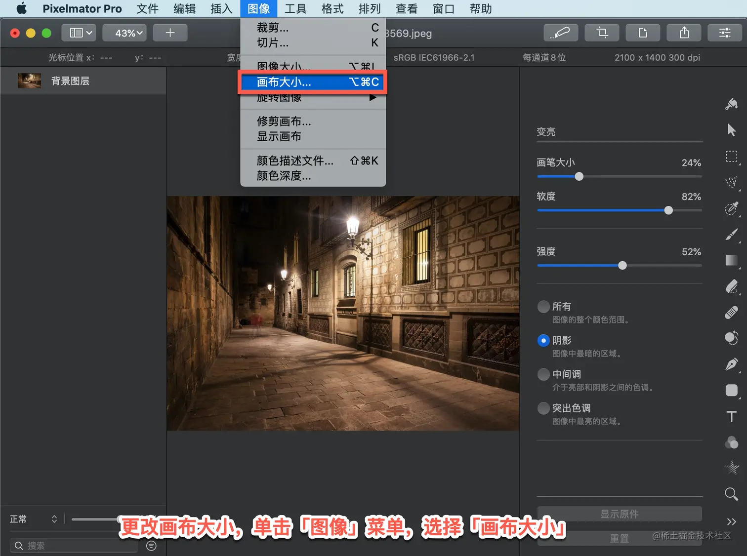Choose 显示画布 menu item
This screenshot has width=747, height=556.
(x=313, y=136)
